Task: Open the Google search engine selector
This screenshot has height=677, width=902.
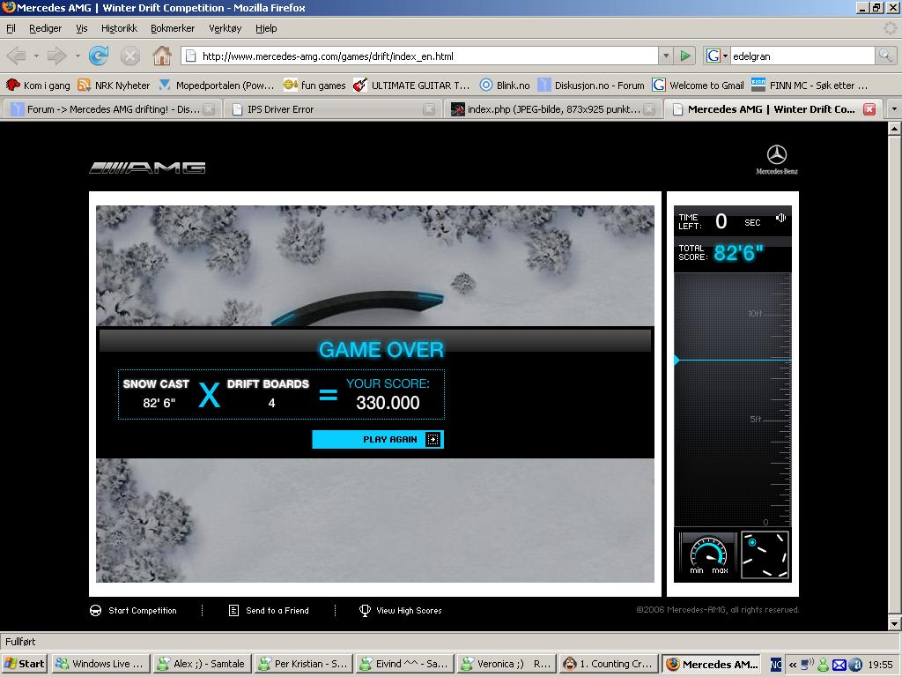Action: pos(717,56)
